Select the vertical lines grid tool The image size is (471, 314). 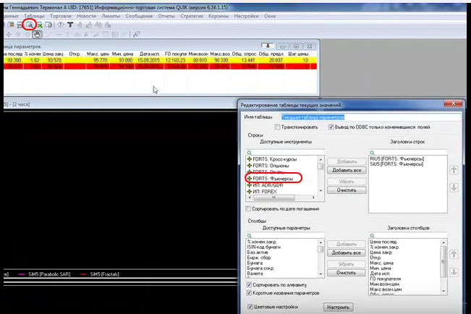click(115, 35)
